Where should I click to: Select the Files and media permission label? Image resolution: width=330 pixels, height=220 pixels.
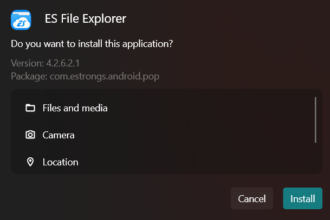pyautogui.click(x=75, y=108)
